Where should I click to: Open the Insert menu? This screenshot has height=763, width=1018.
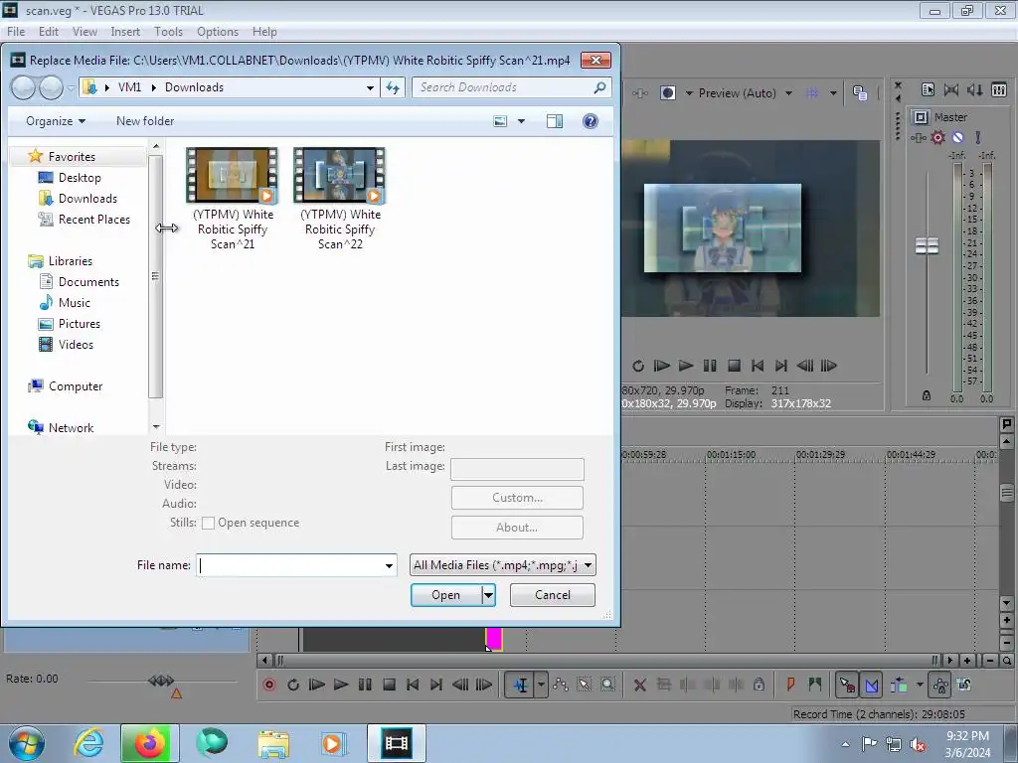point(125,31)
